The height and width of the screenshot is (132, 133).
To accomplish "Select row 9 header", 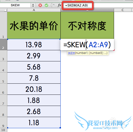I will click(4, 122).
